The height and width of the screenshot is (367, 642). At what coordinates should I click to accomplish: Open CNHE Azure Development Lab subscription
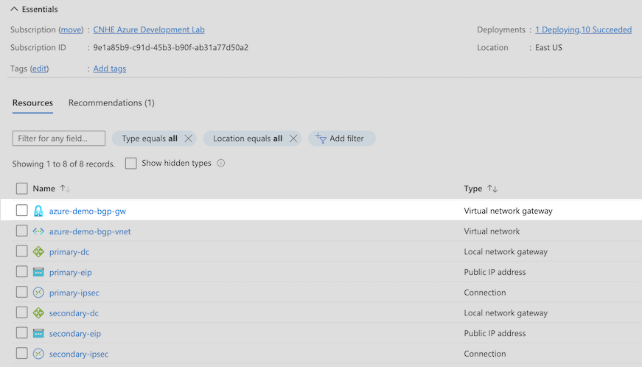click(x=149, y=30)
